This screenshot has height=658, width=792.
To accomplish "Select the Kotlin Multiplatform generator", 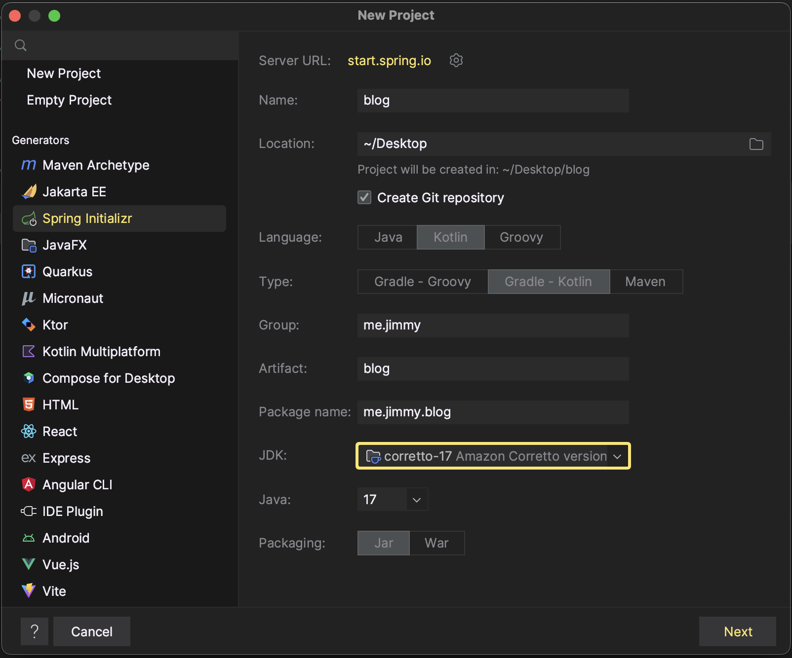I will click(x=119, y=352).
